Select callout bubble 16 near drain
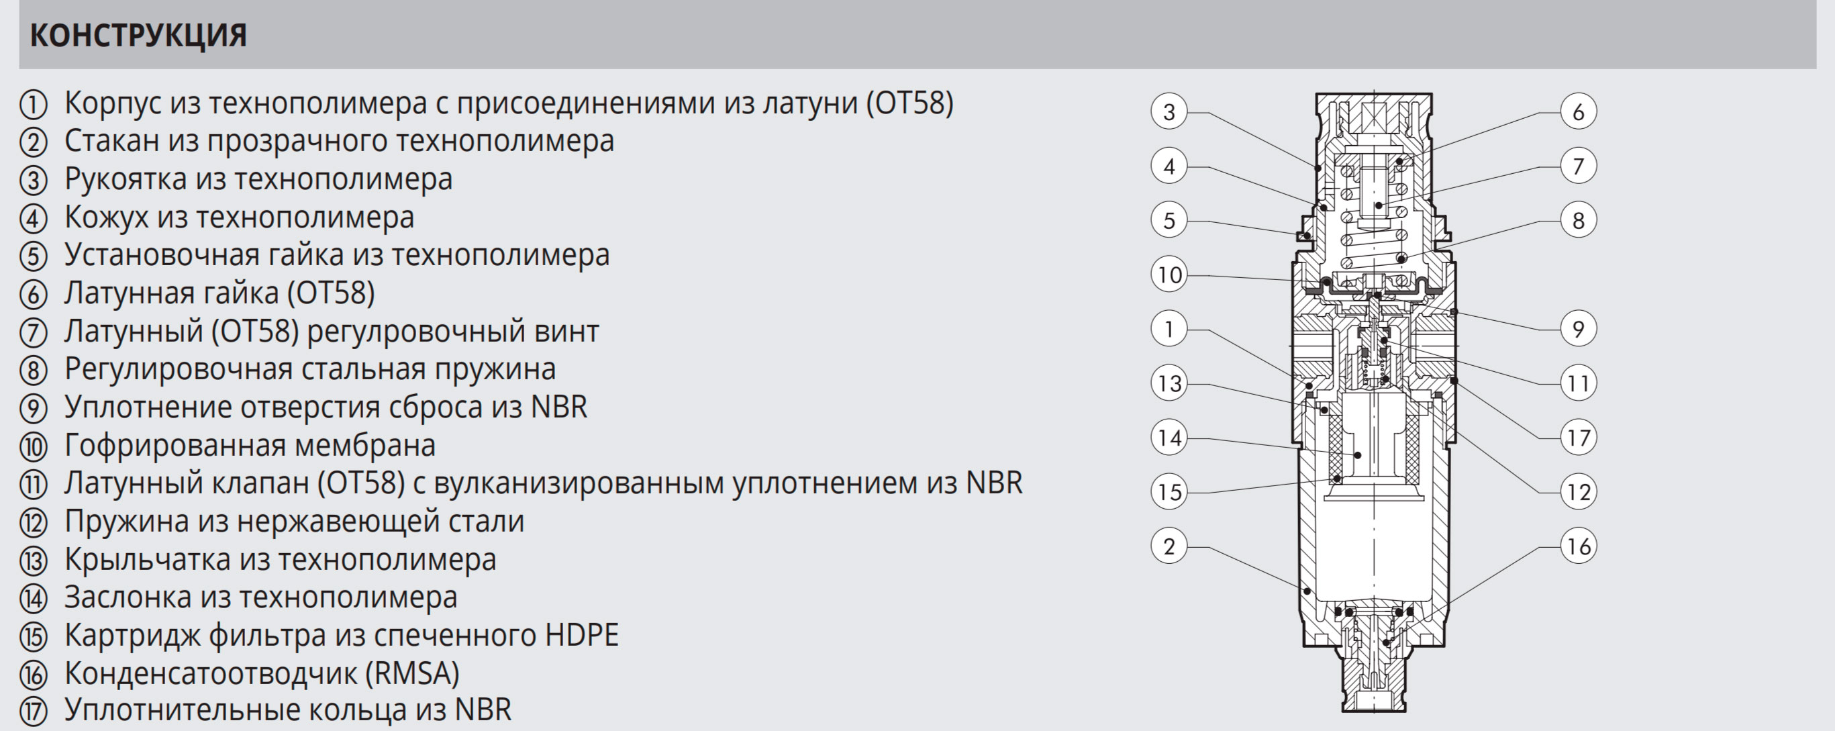The width and height of the screenshot is (1835, 731). point(1578,546)
